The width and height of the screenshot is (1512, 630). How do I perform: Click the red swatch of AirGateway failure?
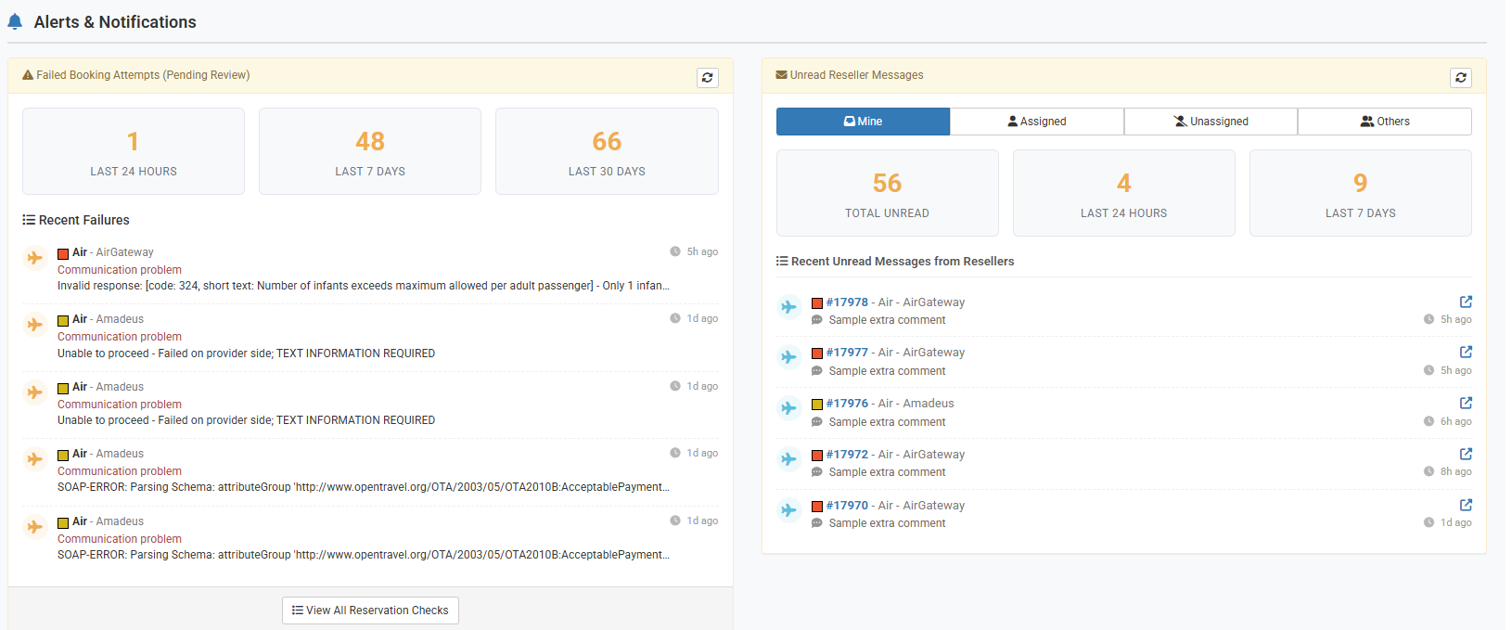coord(63,253)
